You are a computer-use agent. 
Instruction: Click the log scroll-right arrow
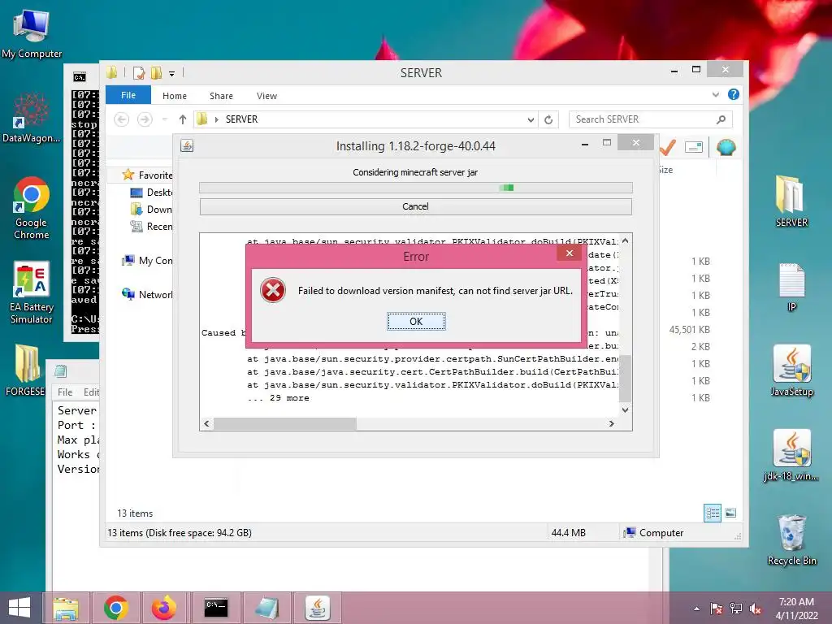click(611, 423)
